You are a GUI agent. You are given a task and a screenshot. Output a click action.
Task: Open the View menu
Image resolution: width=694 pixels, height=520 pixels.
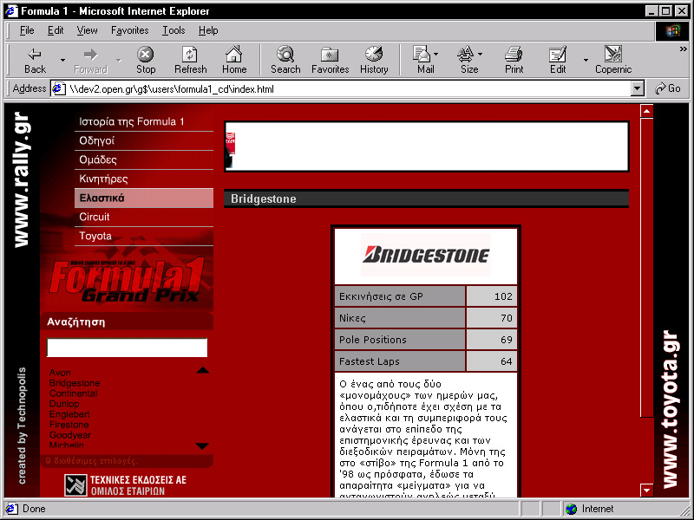click(87, 30)
